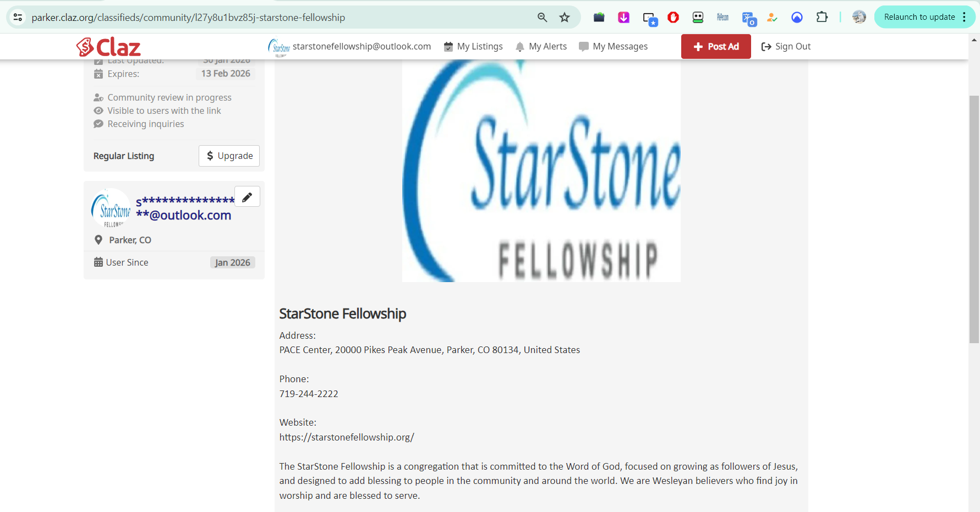Open My Listings
This screenshot has height=512, width=980.
(x=473, y=47)
